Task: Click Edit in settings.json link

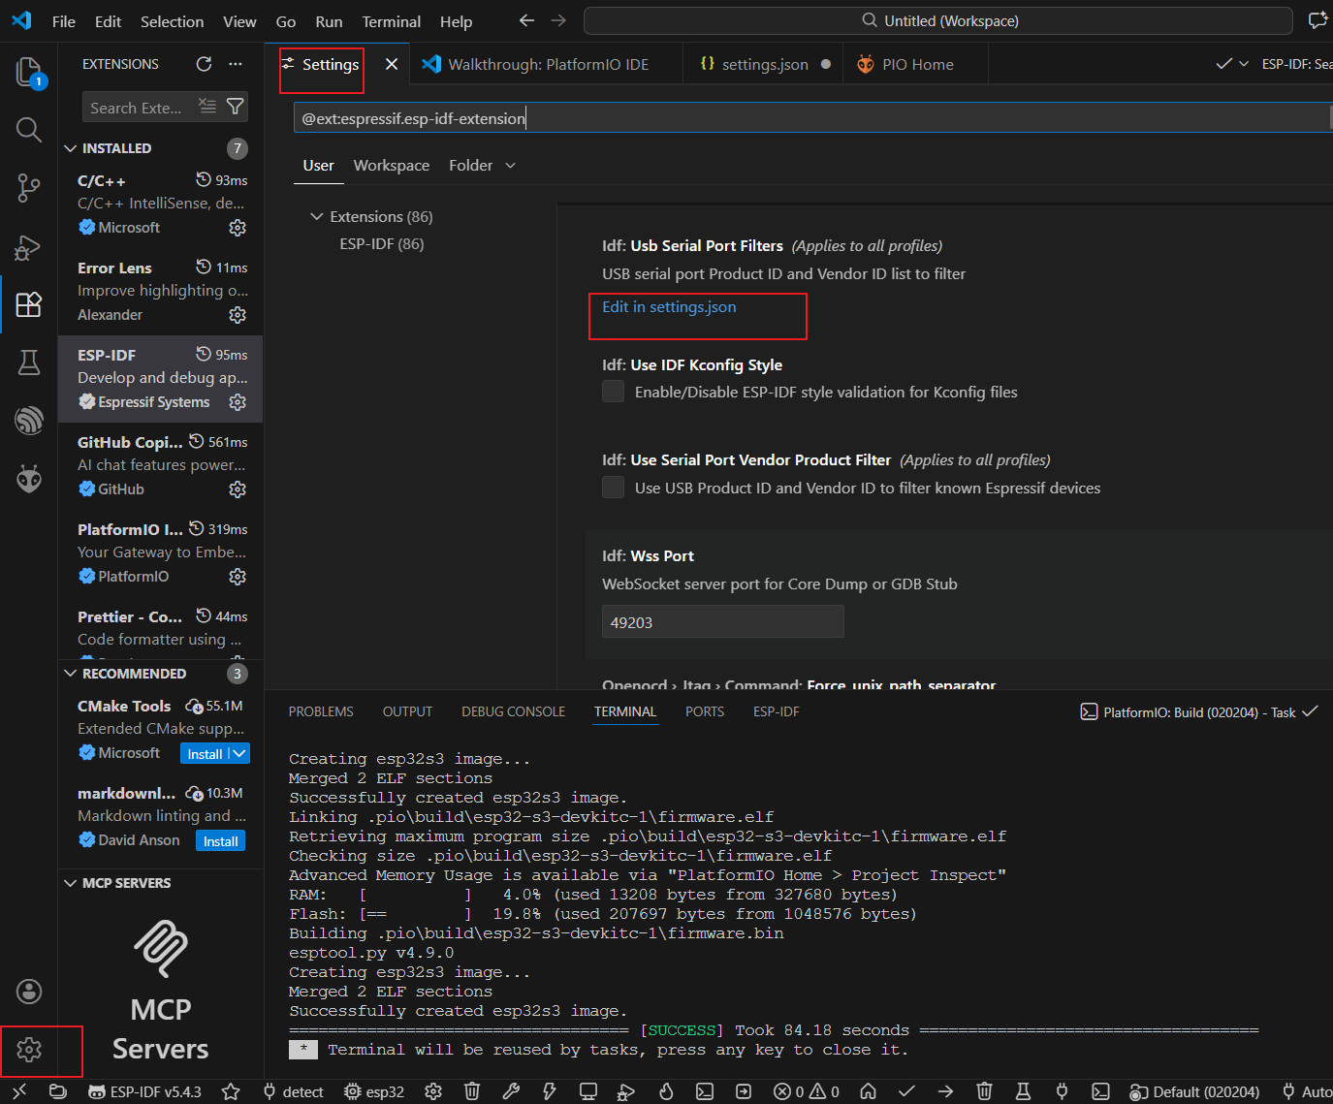Action: click(x=669, y=307)
